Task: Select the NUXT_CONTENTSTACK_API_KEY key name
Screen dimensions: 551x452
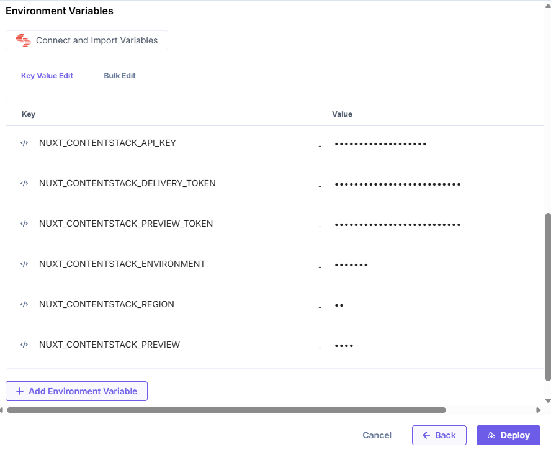Action: click(107, 143)
